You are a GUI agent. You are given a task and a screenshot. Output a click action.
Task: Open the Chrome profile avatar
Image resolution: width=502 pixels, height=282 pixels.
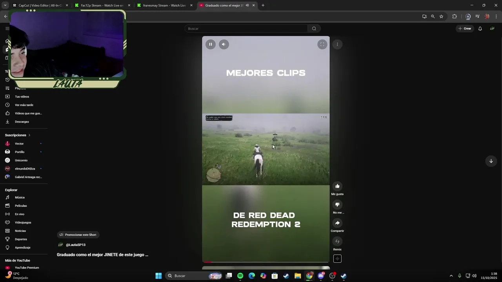point(487,16)
